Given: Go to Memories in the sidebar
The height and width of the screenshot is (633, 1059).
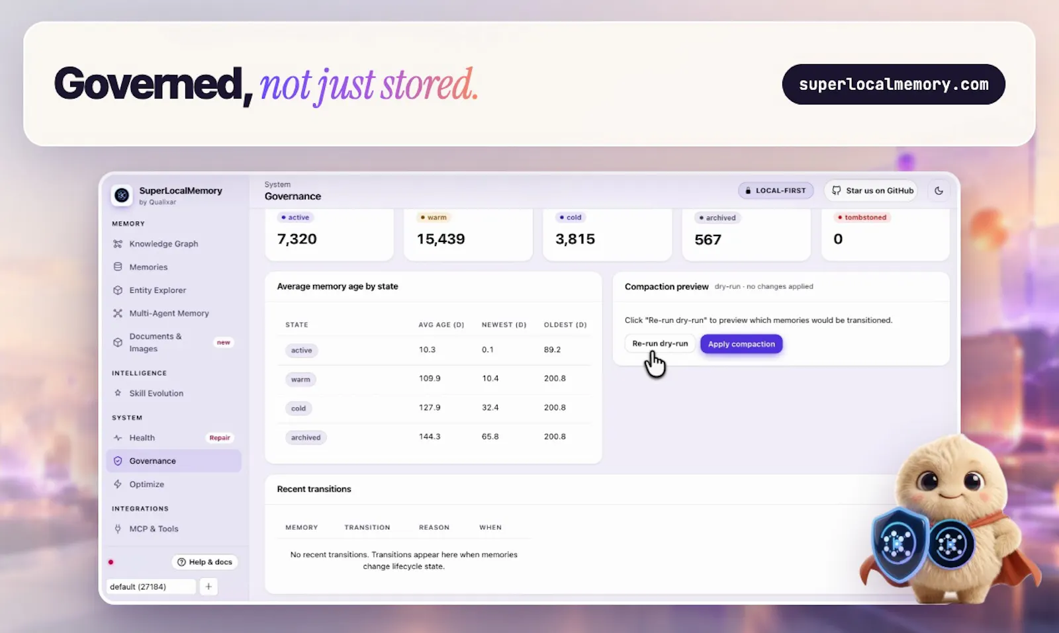Looking at the screenshot, I should point(148,267).
